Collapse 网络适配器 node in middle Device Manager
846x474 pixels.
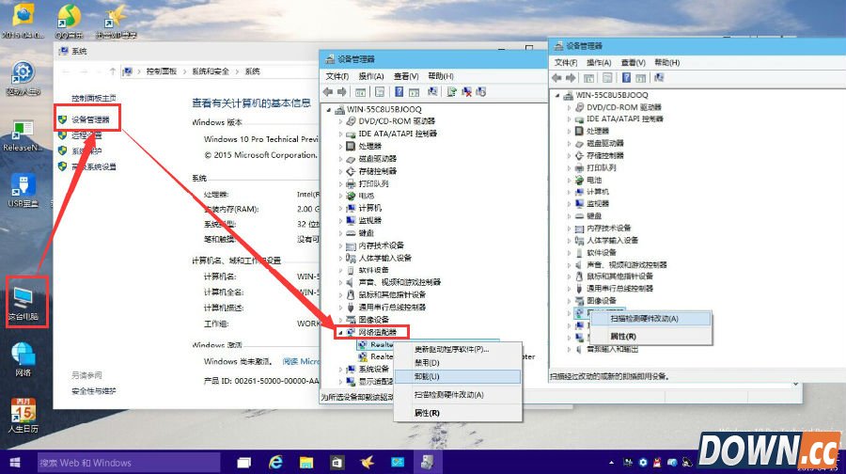(340, 333)
